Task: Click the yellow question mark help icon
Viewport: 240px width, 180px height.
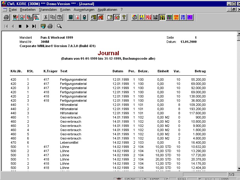Action: (124, 17)
